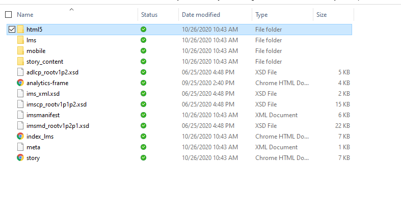The image size is (401, 215).
Task: Click the Status column header
Action: pyautogui.click(x=149, y=15)
